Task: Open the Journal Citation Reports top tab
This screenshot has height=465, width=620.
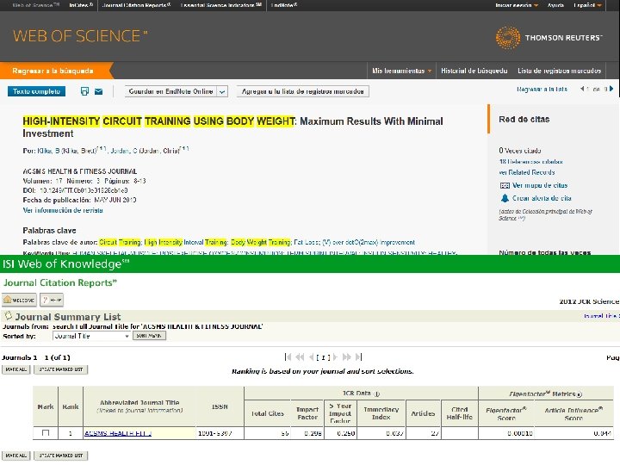Action: tap(136, 5)
